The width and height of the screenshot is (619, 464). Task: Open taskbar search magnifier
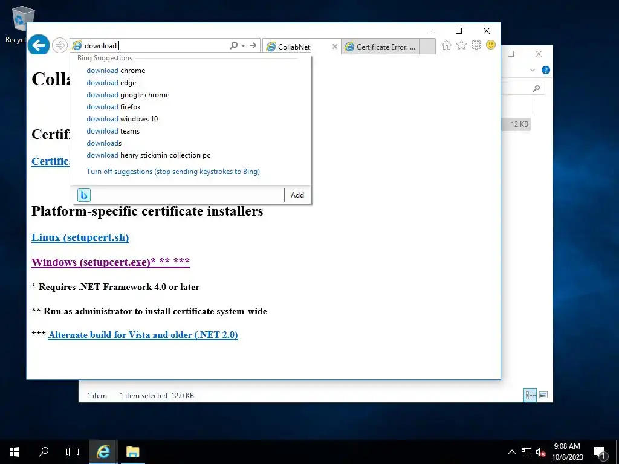[x=44, y=452]
